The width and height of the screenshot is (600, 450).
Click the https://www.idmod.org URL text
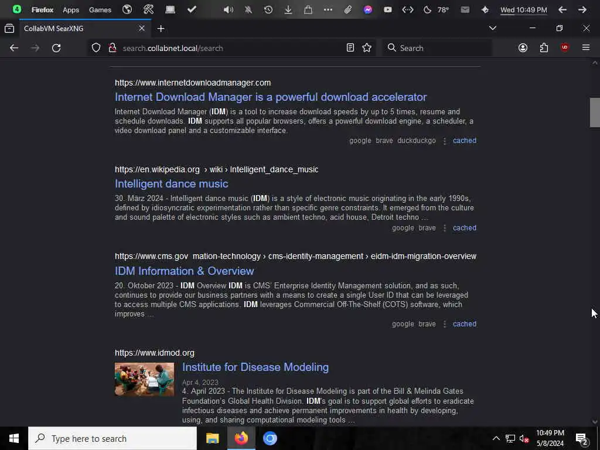coord(155,353)
